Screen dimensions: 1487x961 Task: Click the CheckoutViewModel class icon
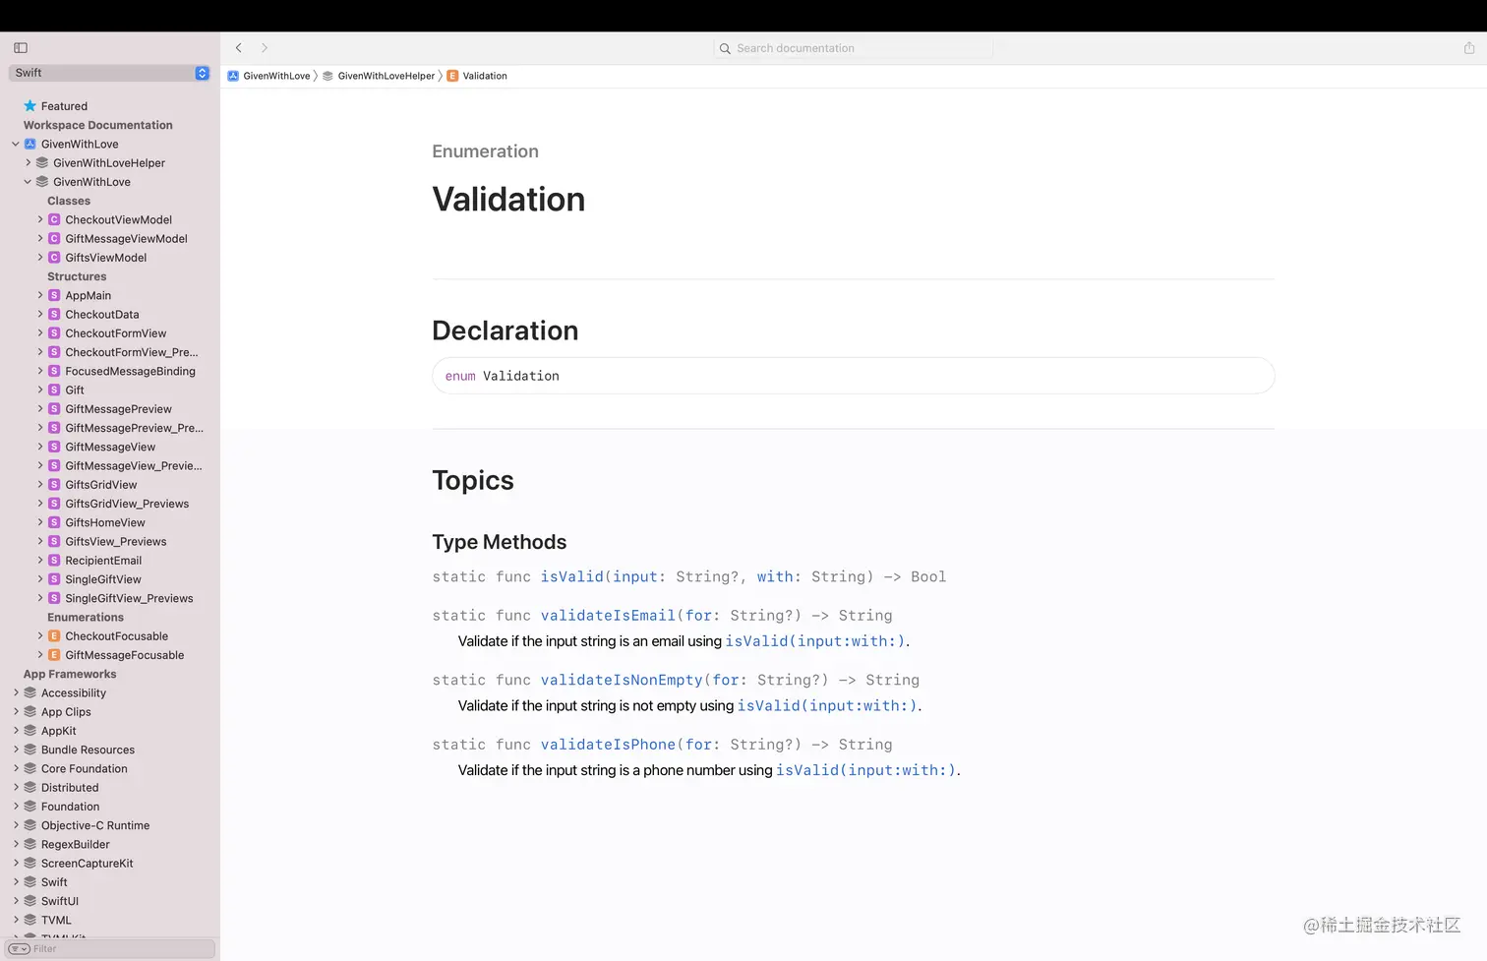[54, 220]
